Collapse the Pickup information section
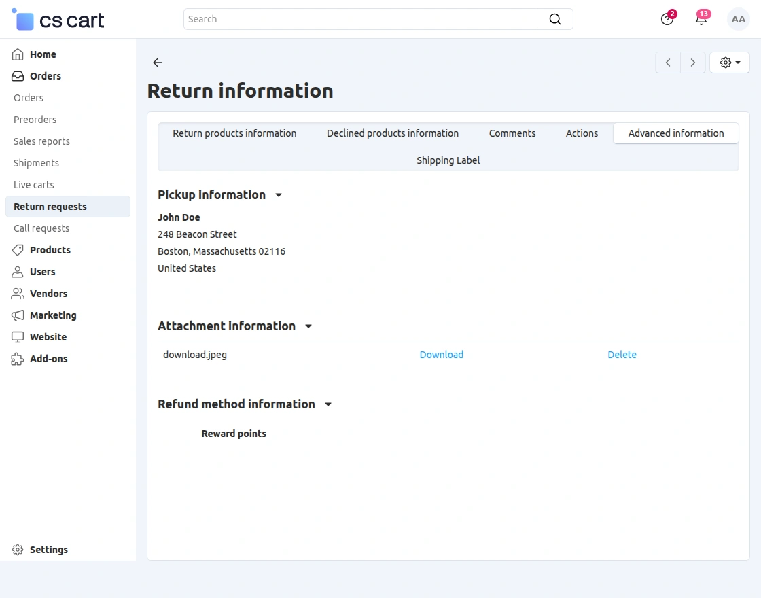The width and height of the screenshot is (761, 598). (x=278, y=195)
